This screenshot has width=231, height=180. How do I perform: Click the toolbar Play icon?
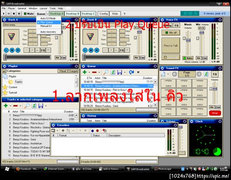pyautogui.click(x=4, y=14)
